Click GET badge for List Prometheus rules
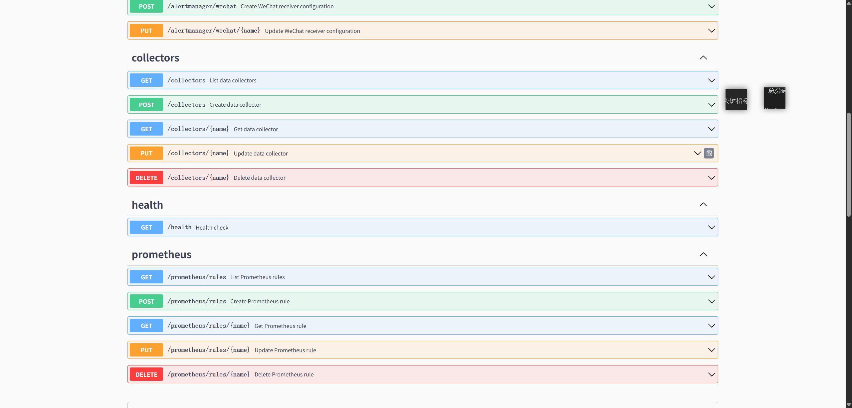The width and height of the screenshot is (852, 408). pos(146,277)
